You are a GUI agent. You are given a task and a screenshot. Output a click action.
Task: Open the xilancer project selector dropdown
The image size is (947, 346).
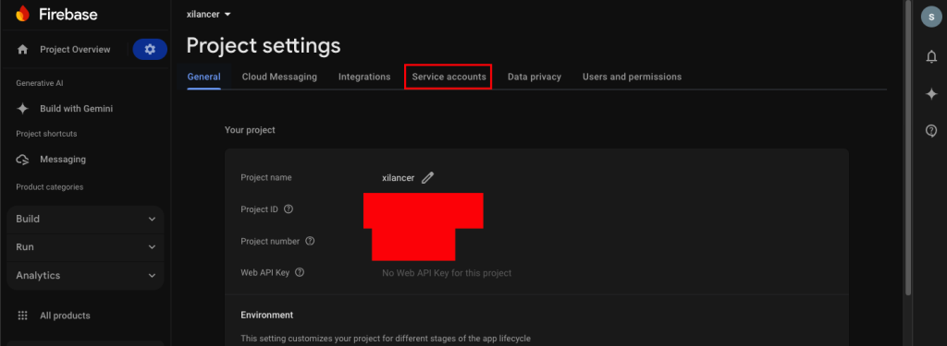click(209, 14)
